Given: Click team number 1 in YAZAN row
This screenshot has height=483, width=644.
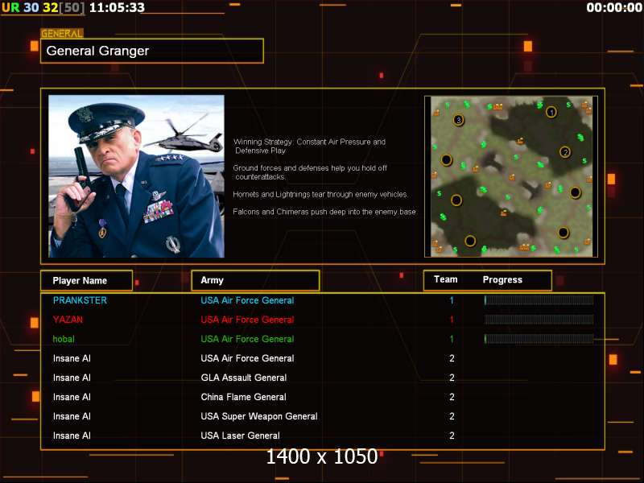Looking at the screenshot, I should point(452,320).
